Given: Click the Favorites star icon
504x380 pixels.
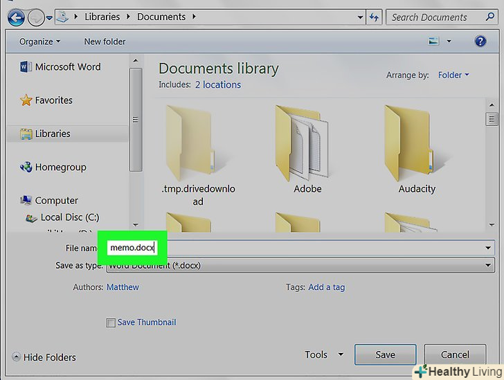Looking at the screenshot, I should click(26, 100).
